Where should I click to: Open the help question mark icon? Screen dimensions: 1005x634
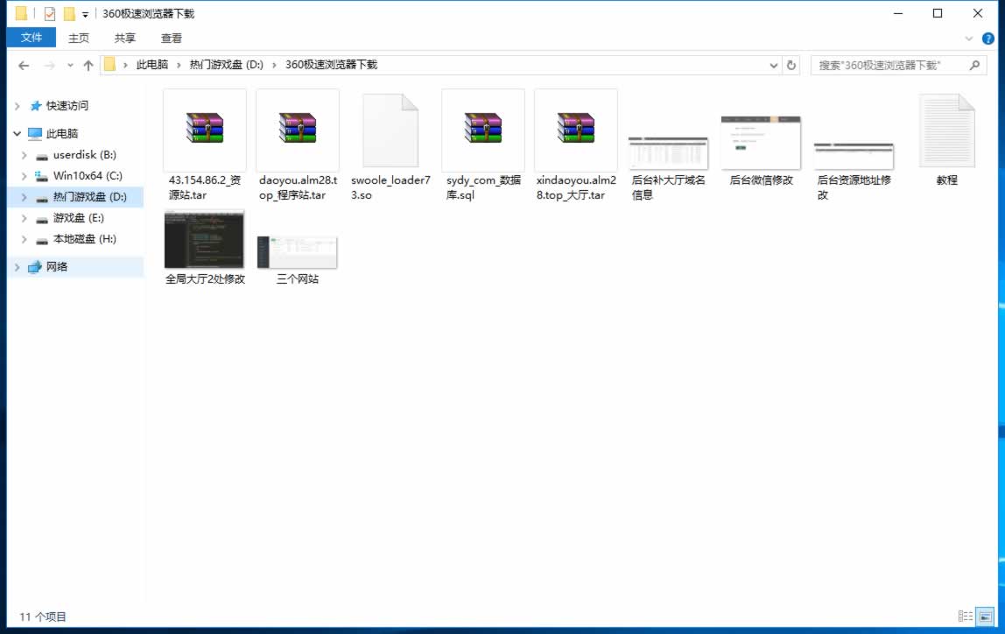tap(988, 39)
